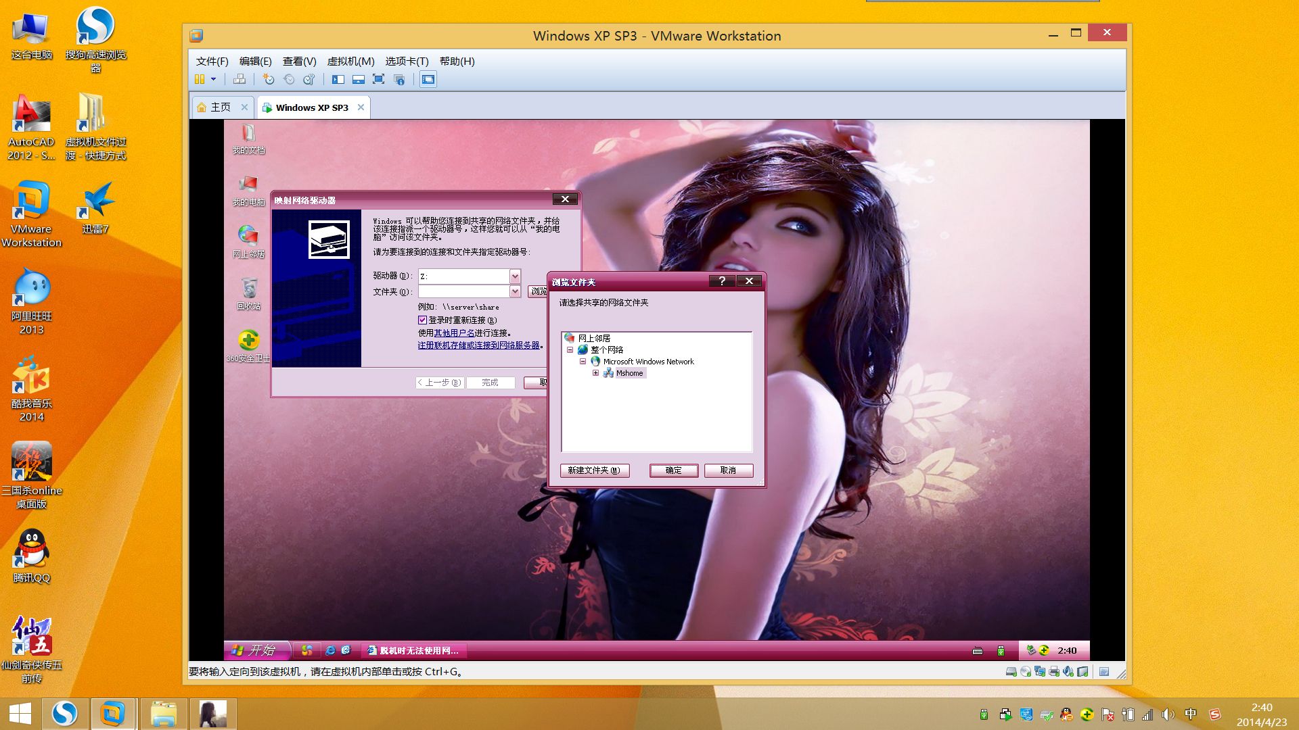
Task: Select 网上邻居 in the folder tree
Action: pyautogui.click(x=593, y=338)
